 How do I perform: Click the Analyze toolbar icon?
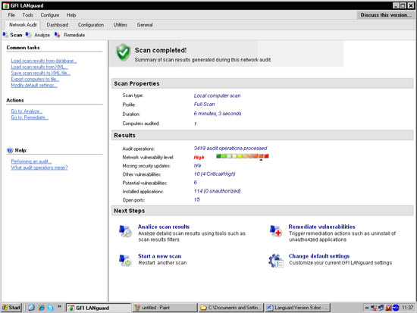point(29,35)
